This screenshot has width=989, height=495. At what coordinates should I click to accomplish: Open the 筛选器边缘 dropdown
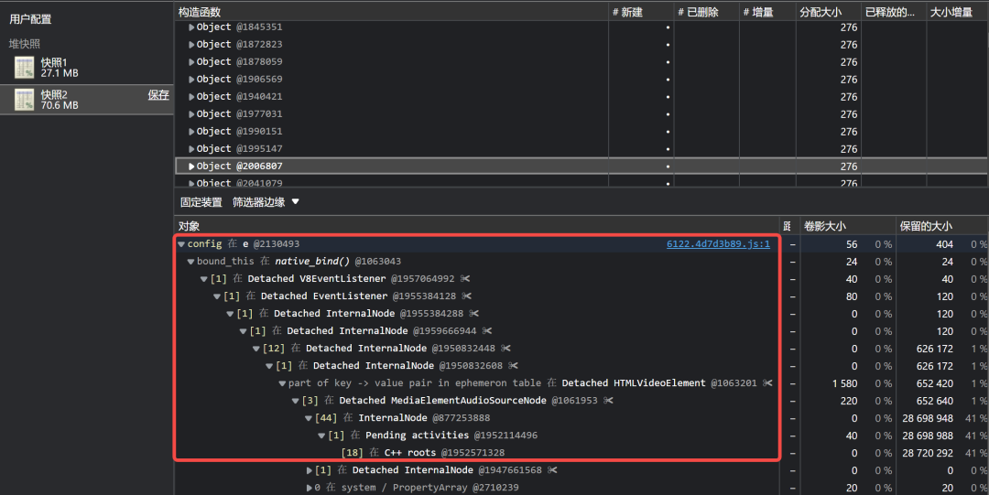click(x=266, y=202)
